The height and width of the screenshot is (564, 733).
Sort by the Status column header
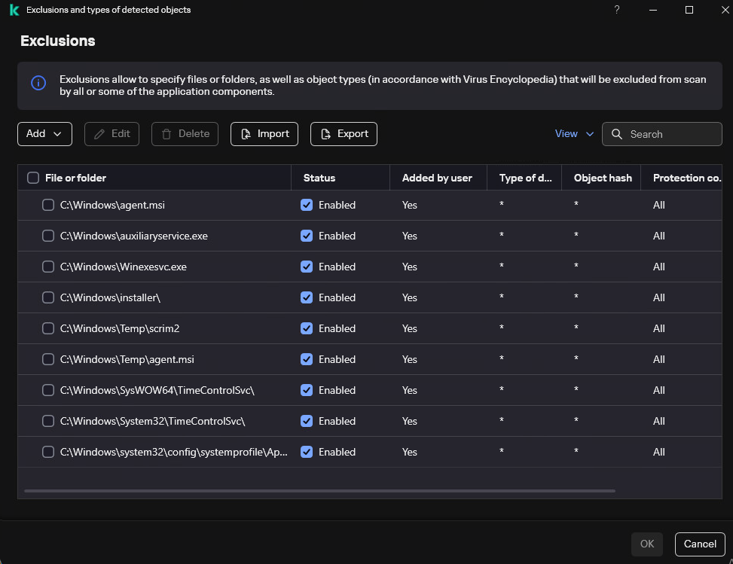tap(319, 178)
